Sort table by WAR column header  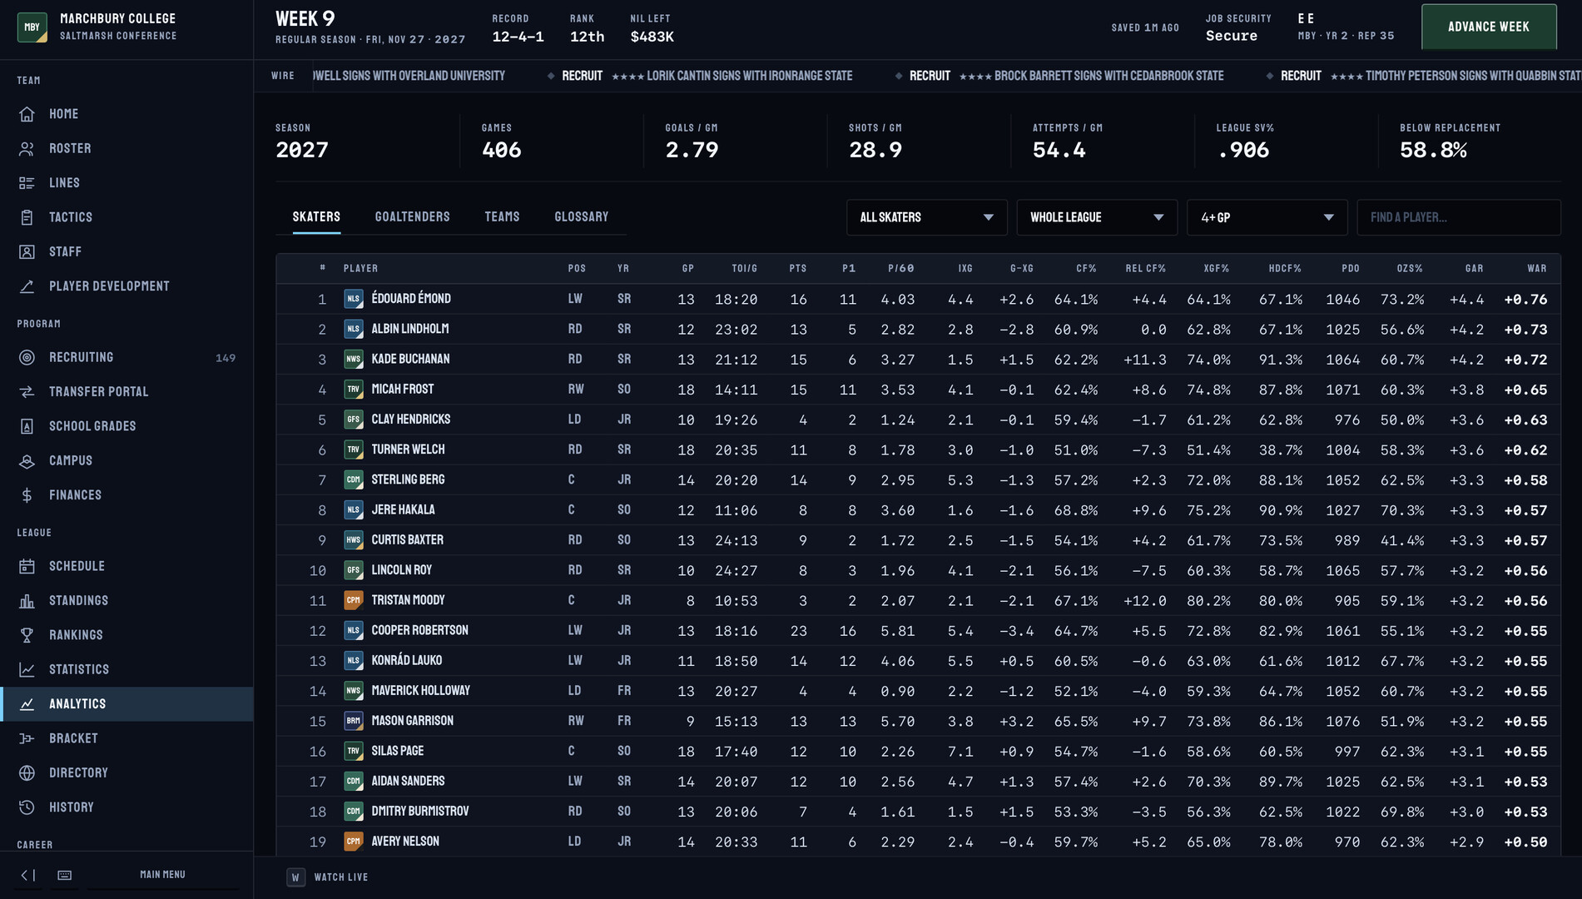point(1536,269)
